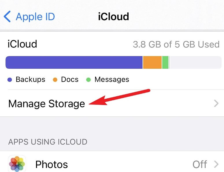
Task: Click the orange Docs bar segment
Action: point(152,62)
